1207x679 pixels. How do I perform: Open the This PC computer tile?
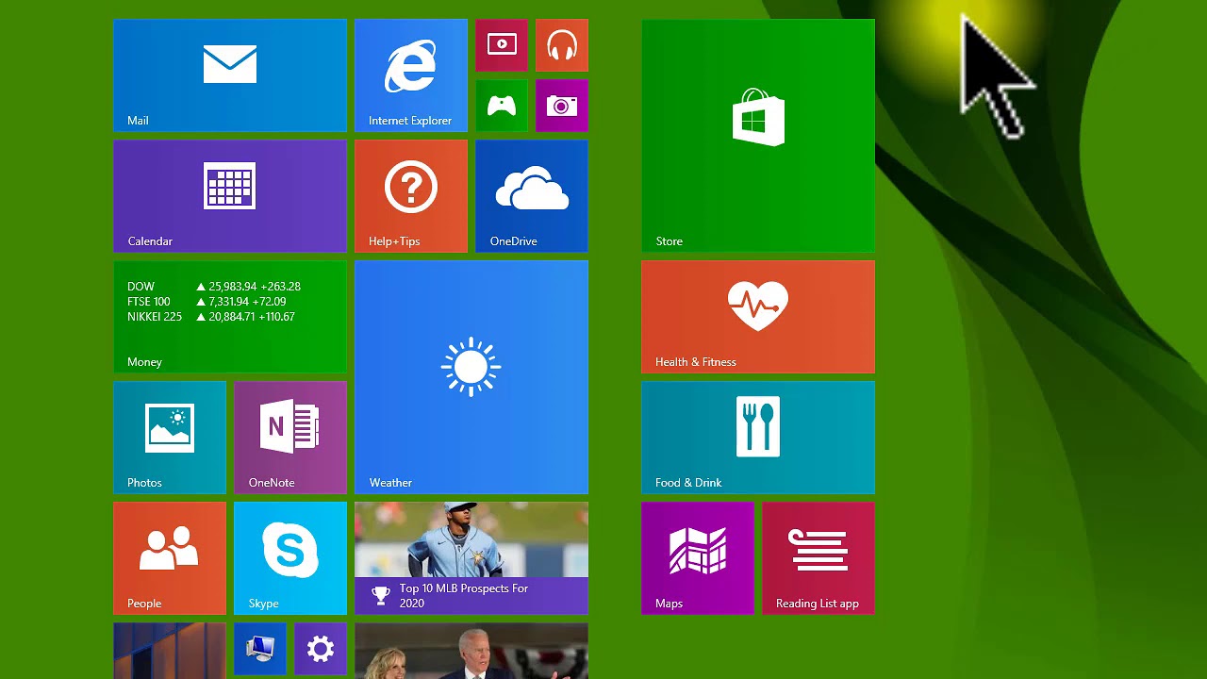click(x=260, y=649)
